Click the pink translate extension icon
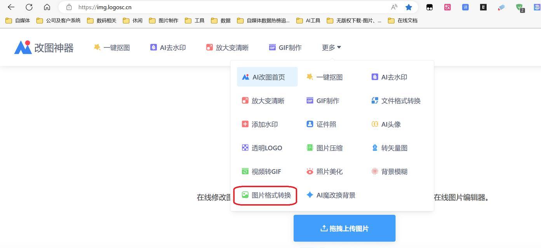Viewport: 541px width, 248px height. pos(447,7)
